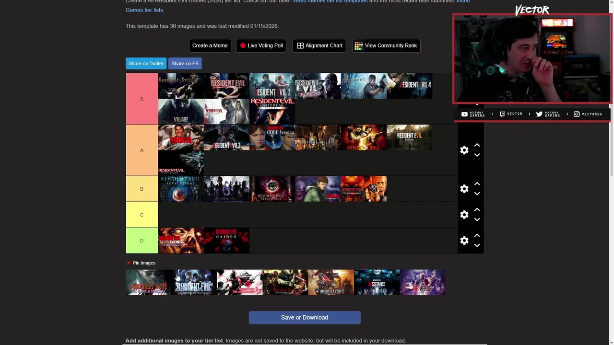Pick Resident Evil Resistance image from pool
Image resolution: width=614 pixels, height=345 pixels.
377,282
